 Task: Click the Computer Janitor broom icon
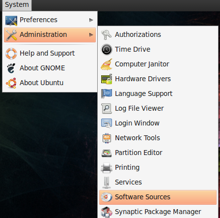(x=107, y=64)
